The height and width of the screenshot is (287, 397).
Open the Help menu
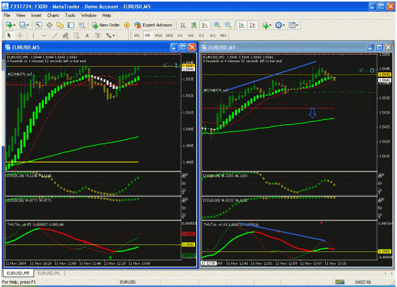(x=107, y=15)
